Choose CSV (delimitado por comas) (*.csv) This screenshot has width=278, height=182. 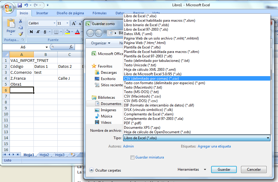tap(196, 79)
